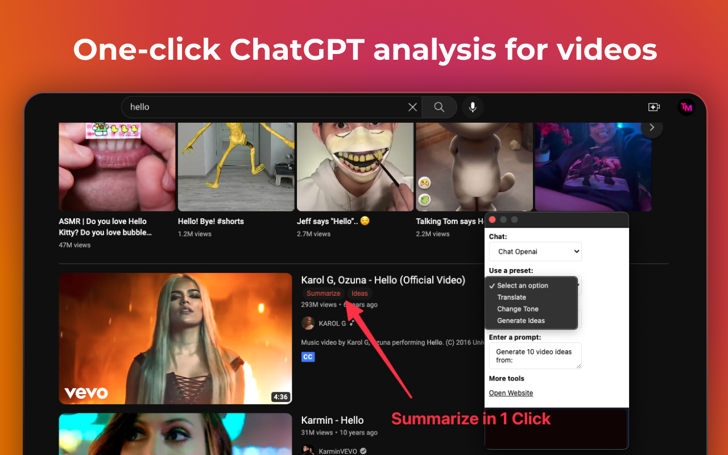
Task: Click the Jeff says "Hello" title
Action: point(333,221)
